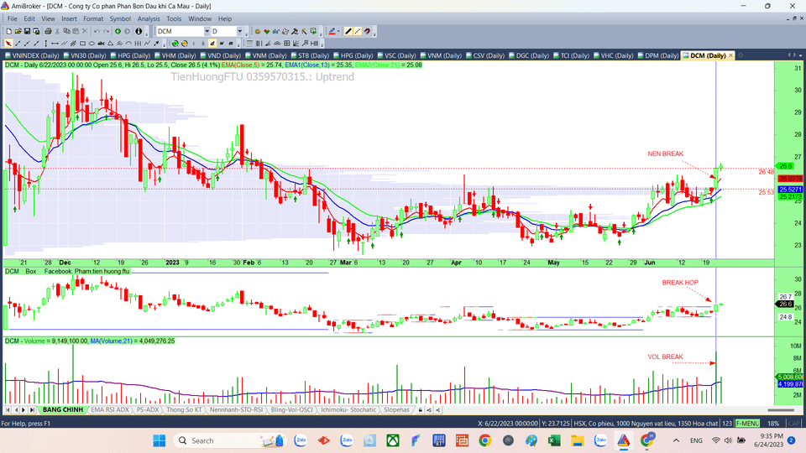
Task: Select the arrow pointer drawing tool
Action: (x=9, y=44)
